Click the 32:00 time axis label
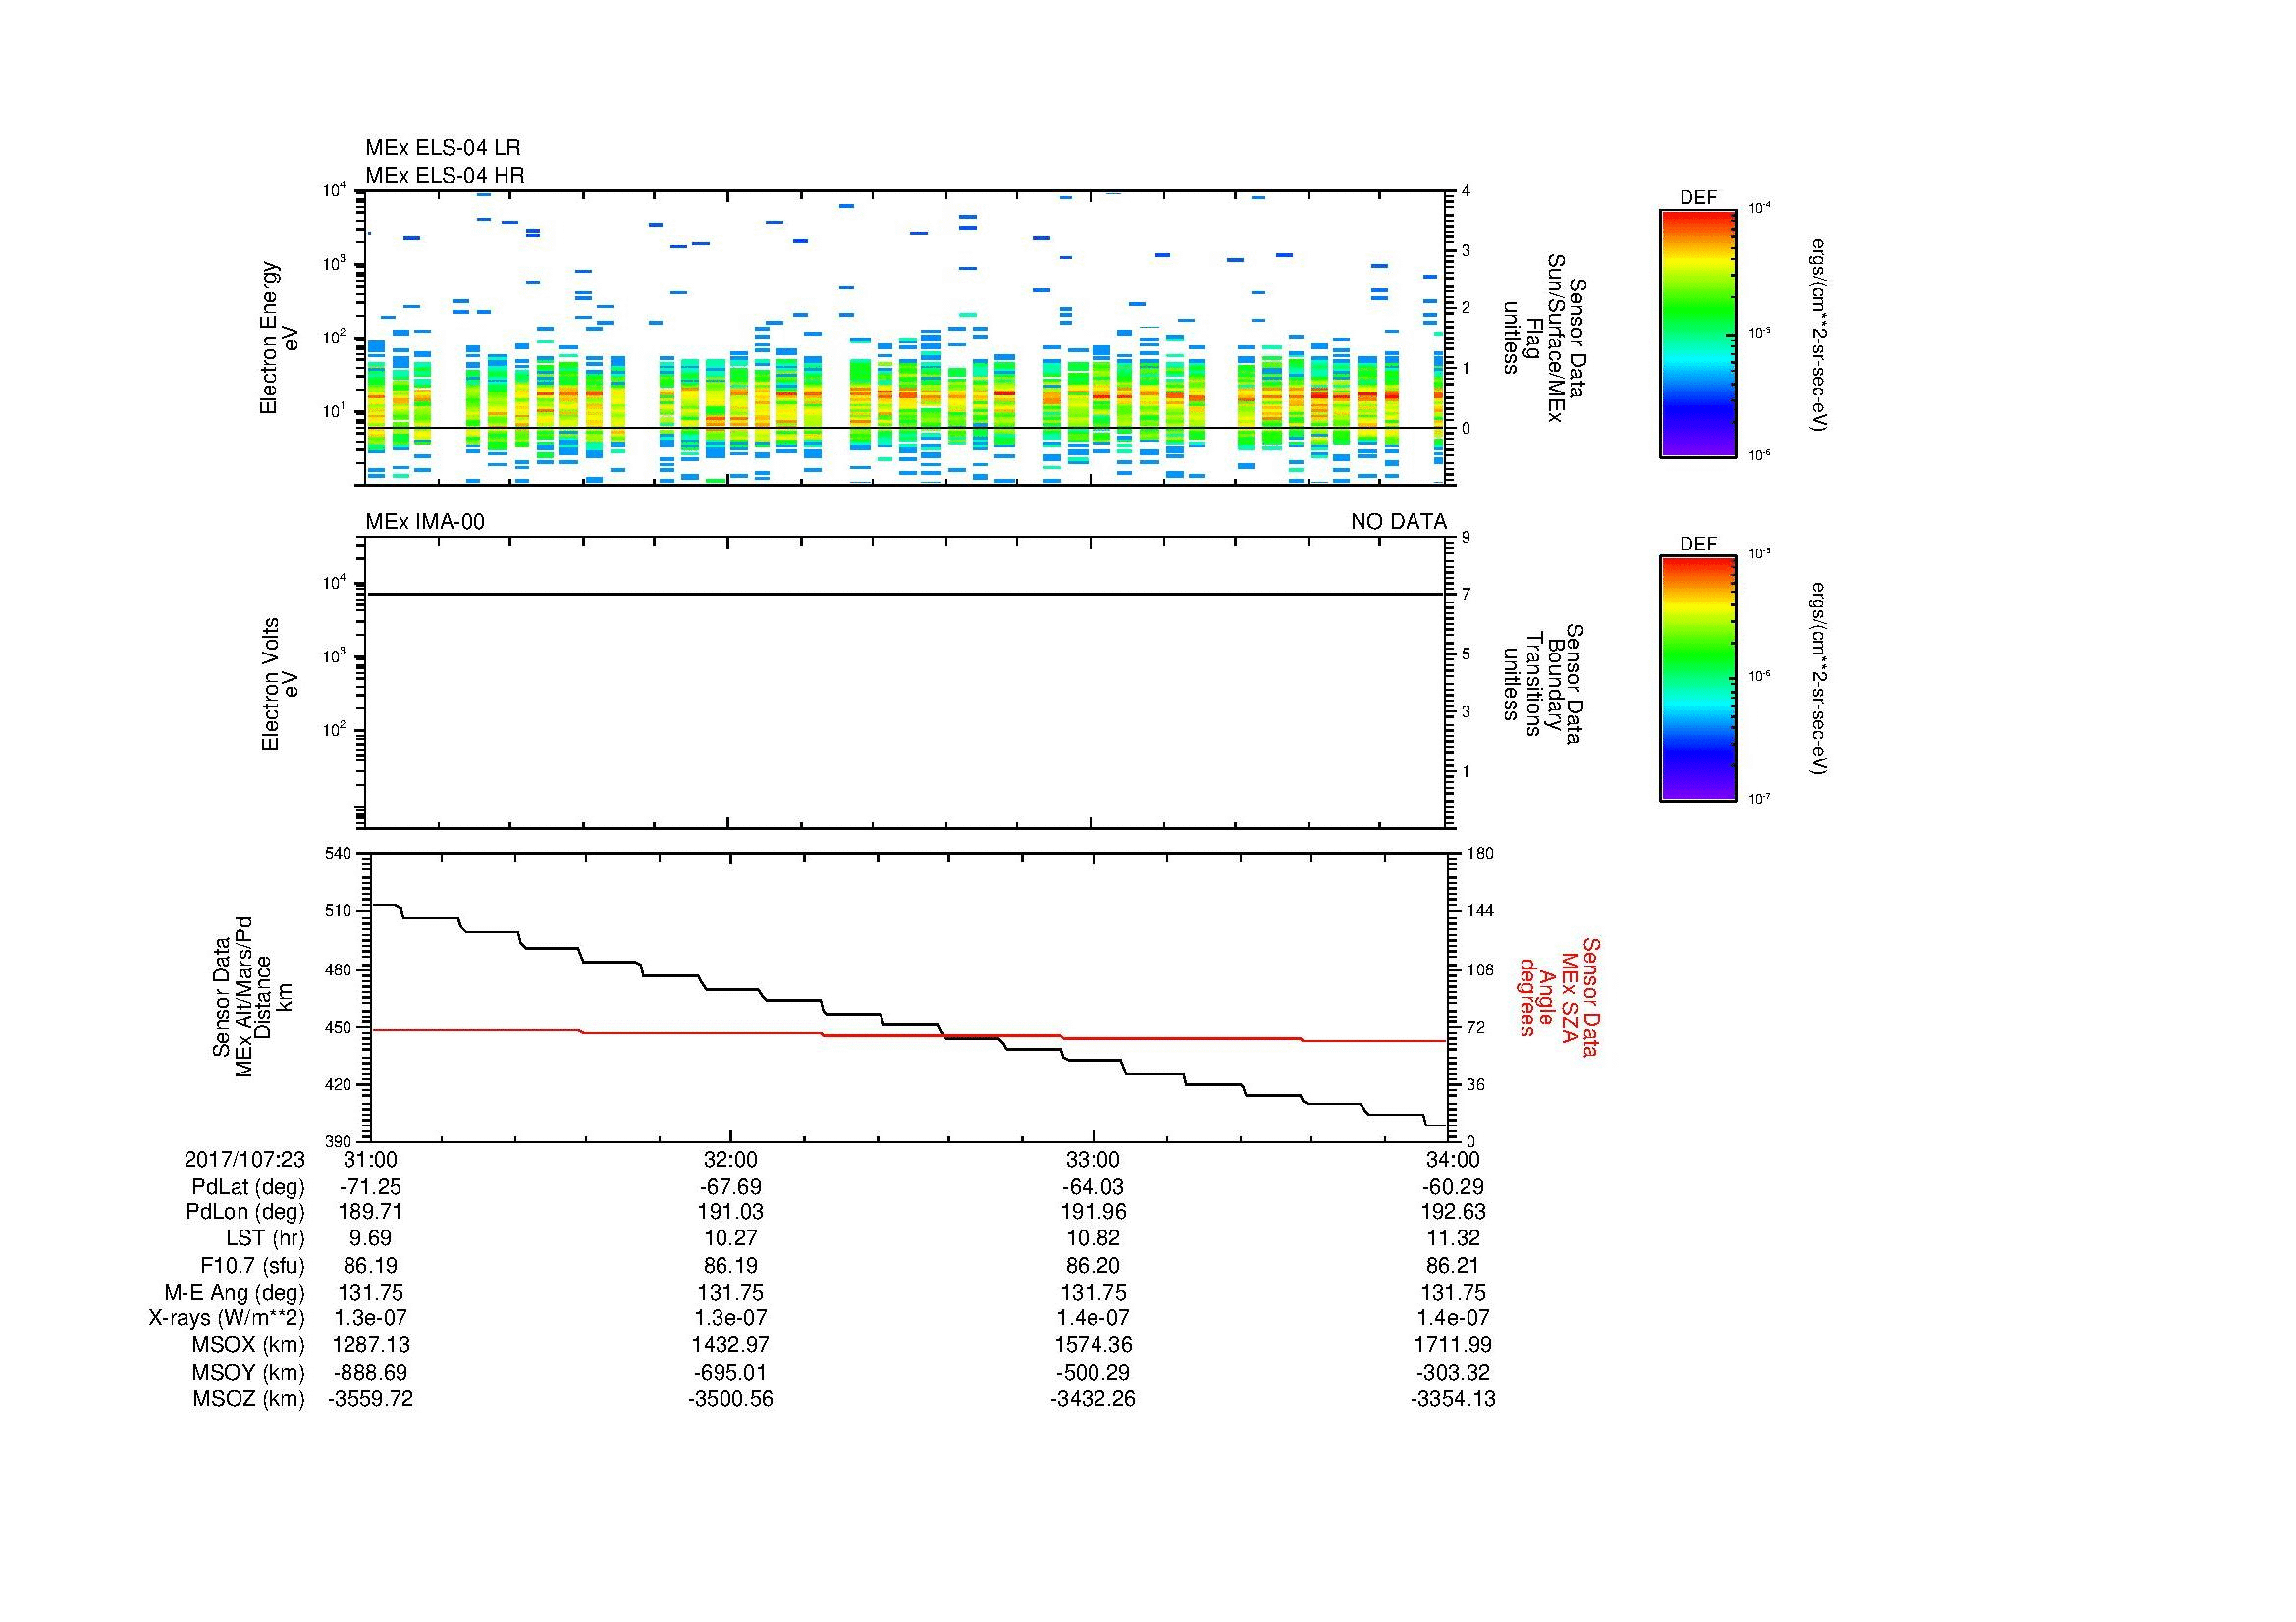Image resolution: width=2296 pixels, height=1622 pixels. (x=731, y=1159)
